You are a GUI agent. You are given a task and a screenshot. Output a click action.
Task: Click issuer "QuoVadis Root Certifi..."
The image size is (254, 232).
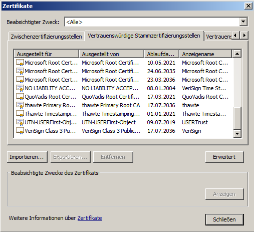tap(111, 97)
